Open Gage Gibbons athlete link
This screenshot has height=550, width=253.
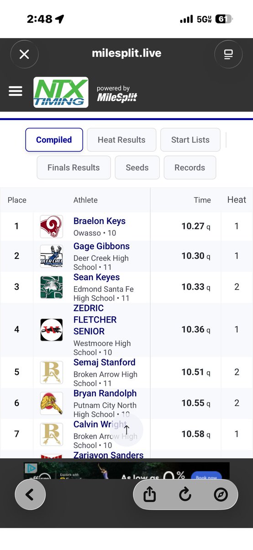coord(101,246)
